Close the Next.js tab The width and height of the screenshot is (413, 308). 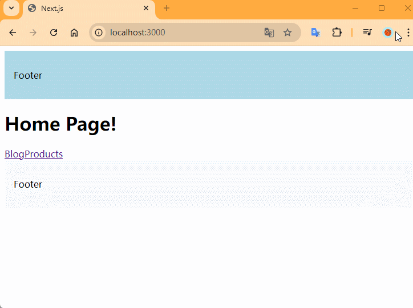[146, 9]
